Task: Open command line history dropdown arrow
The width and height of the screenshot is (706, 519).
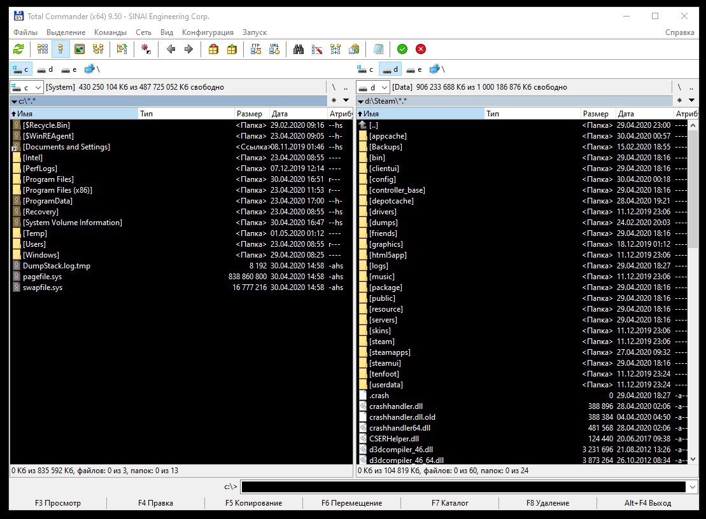Action: click(x=693, y=487)
